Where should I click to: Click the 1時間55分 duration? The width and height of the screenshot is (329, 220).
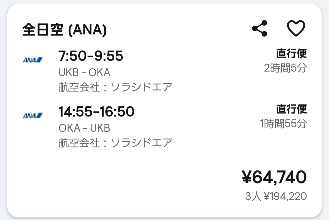pos(284,124)
